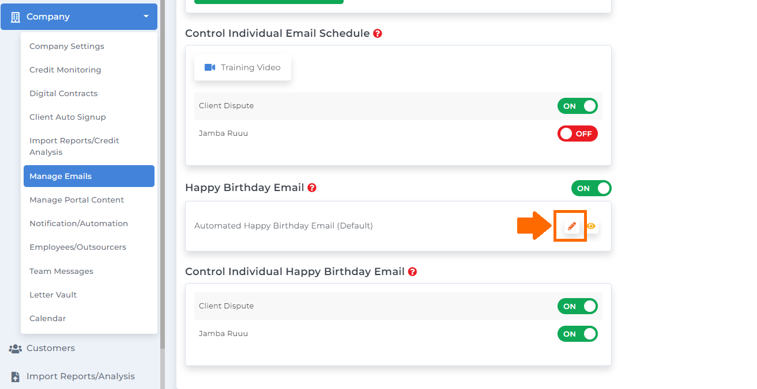Turn on Jamba Ruuu email schedule toggle
This screenshot has height=389, width=757.
[x=578, y=134]
